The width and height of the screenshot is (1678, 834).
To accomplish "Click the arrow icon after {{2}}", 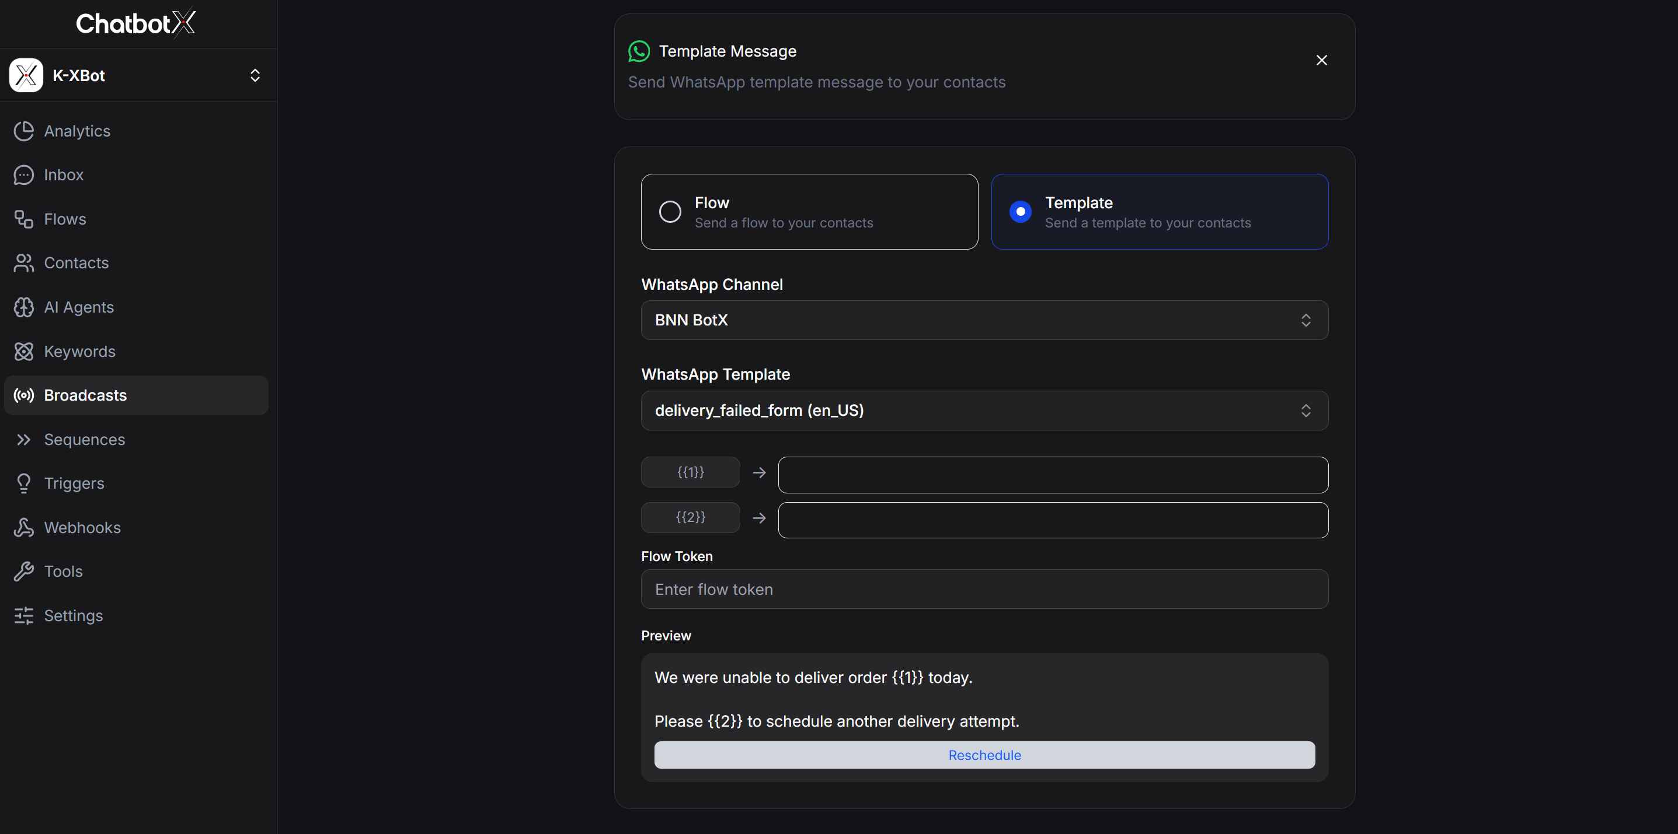I will [759, 518].
